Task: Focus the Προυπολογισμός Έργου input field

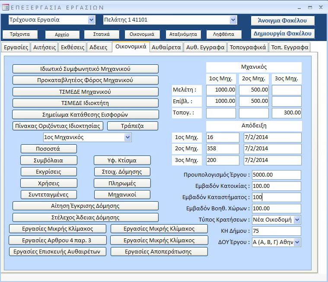Action: (x=277, y=175)
